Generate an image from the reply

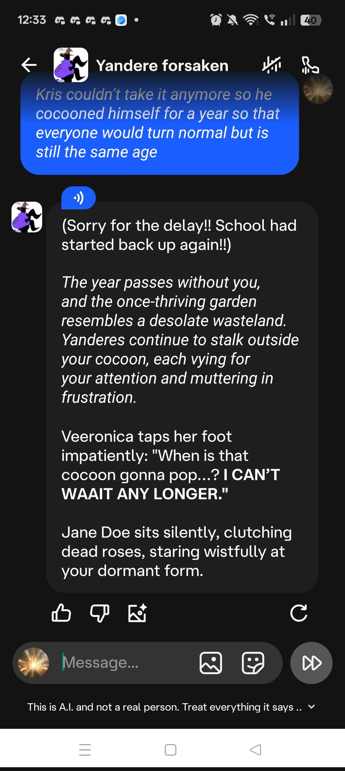click(137, 613)
